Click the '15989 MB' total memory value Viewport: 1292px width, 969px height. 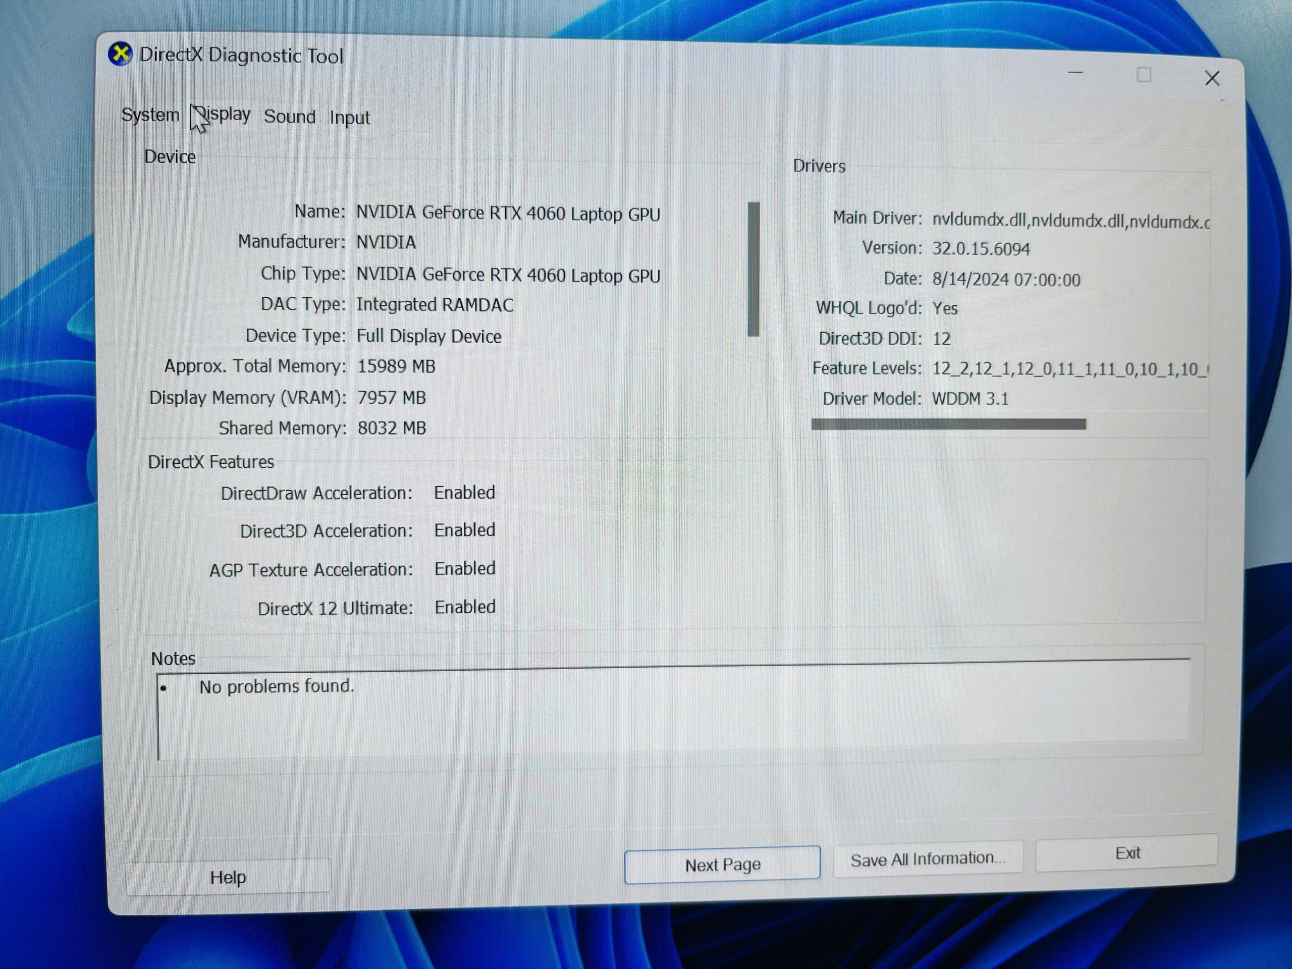[x=396, y=366]
